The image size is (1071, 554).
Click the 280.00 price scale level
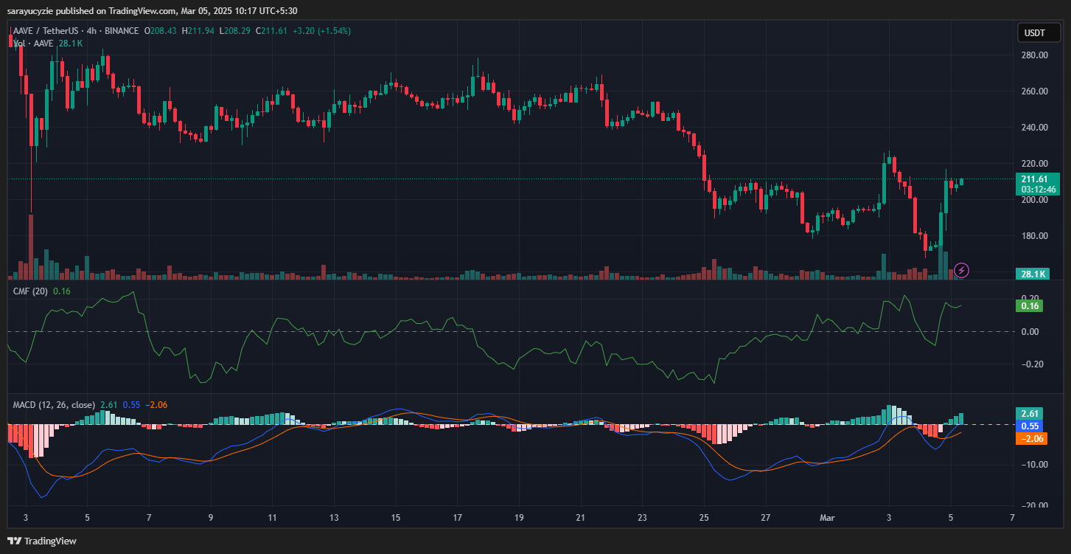coord(1034,55)
